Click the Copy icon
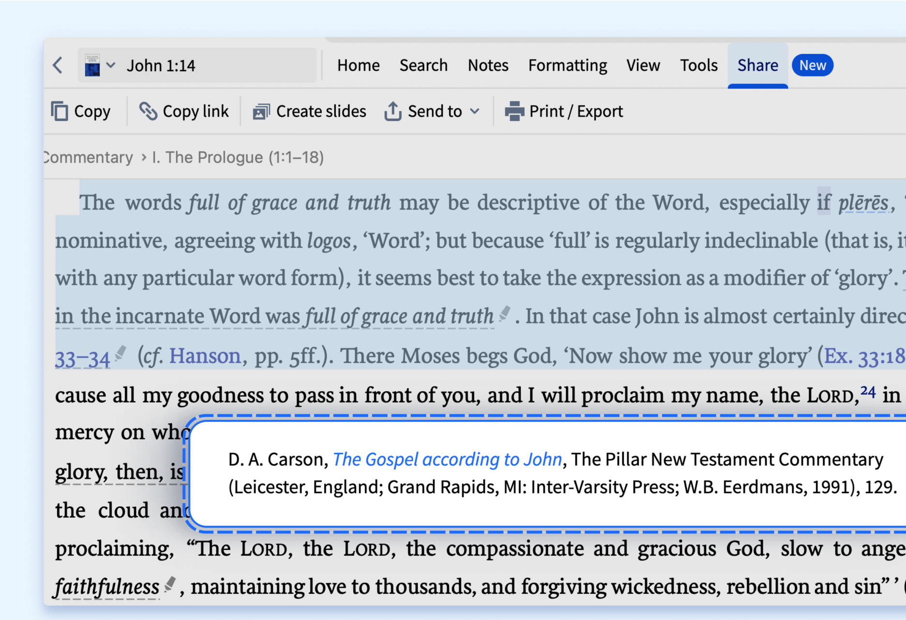 click(60, 111)
